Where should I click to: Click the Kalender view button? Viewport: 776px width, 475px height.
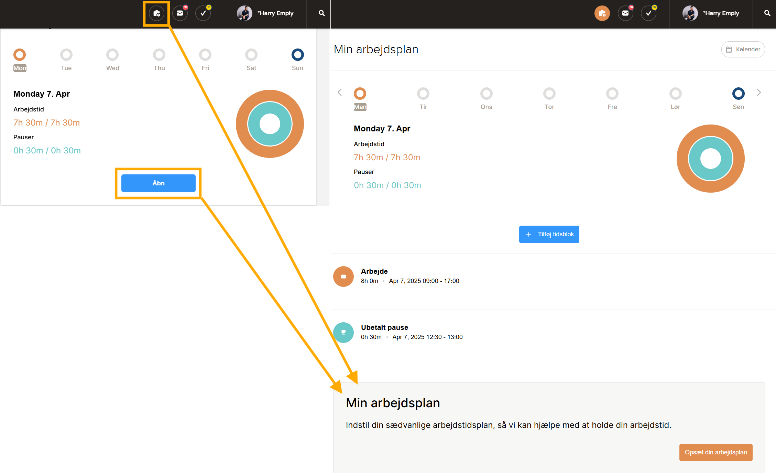[x=743, y=50]
